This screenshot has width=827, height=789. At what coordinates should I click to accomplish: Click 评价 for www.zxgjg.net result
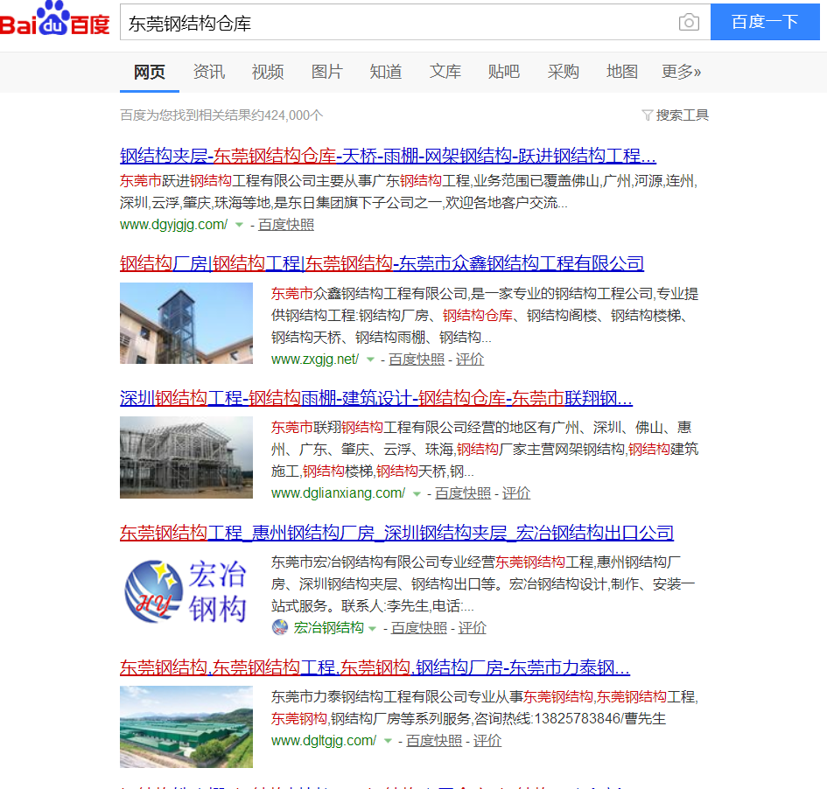click(469, 360)
